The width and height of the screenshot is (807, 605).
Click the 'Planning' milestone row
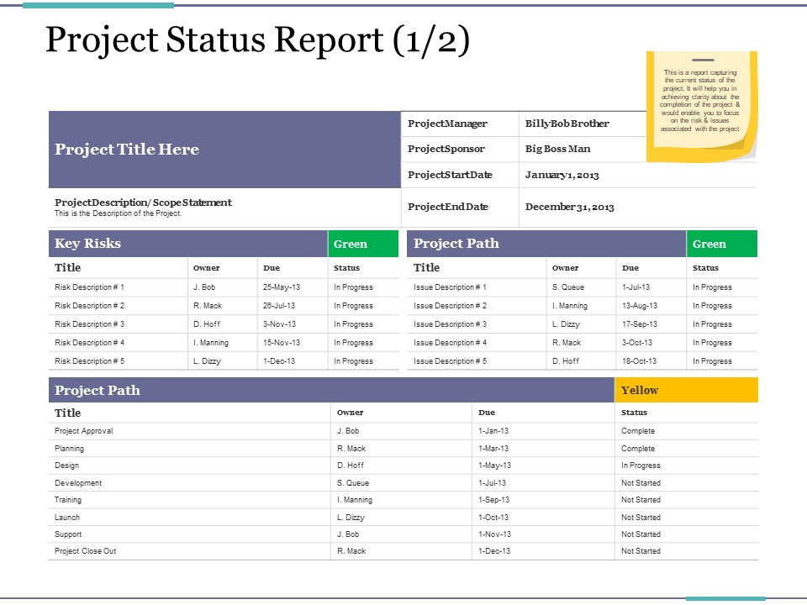[x=403, y=449]
